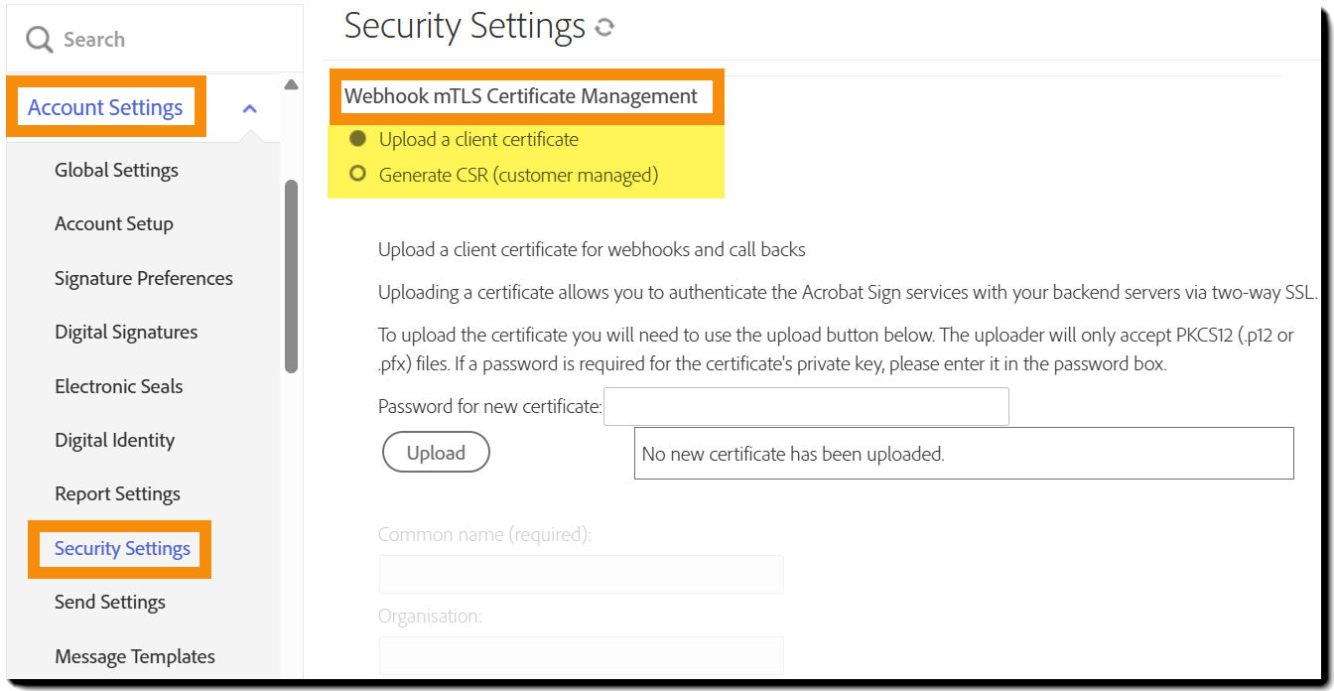This screenshot has width=1334, height=691.
Task: Click the search magnifier icon
Action: pyautogui.click(x=38, y=38)
